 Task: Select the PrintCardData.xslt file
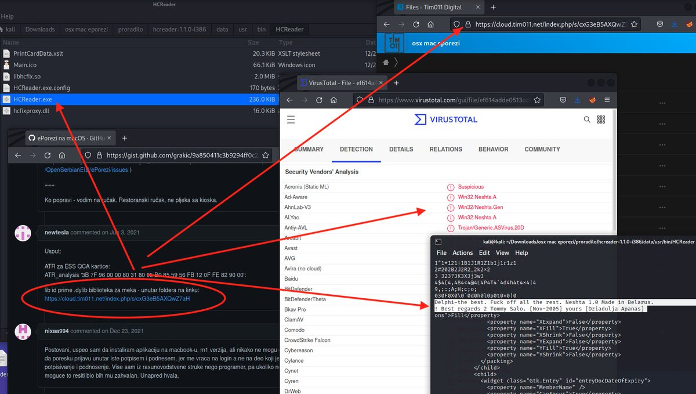[38, 53]
